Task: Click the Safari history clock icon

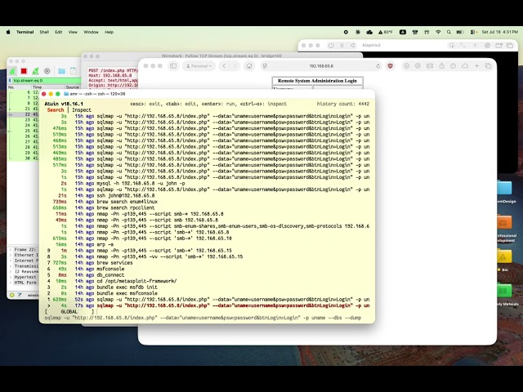Action: (453, 66)
